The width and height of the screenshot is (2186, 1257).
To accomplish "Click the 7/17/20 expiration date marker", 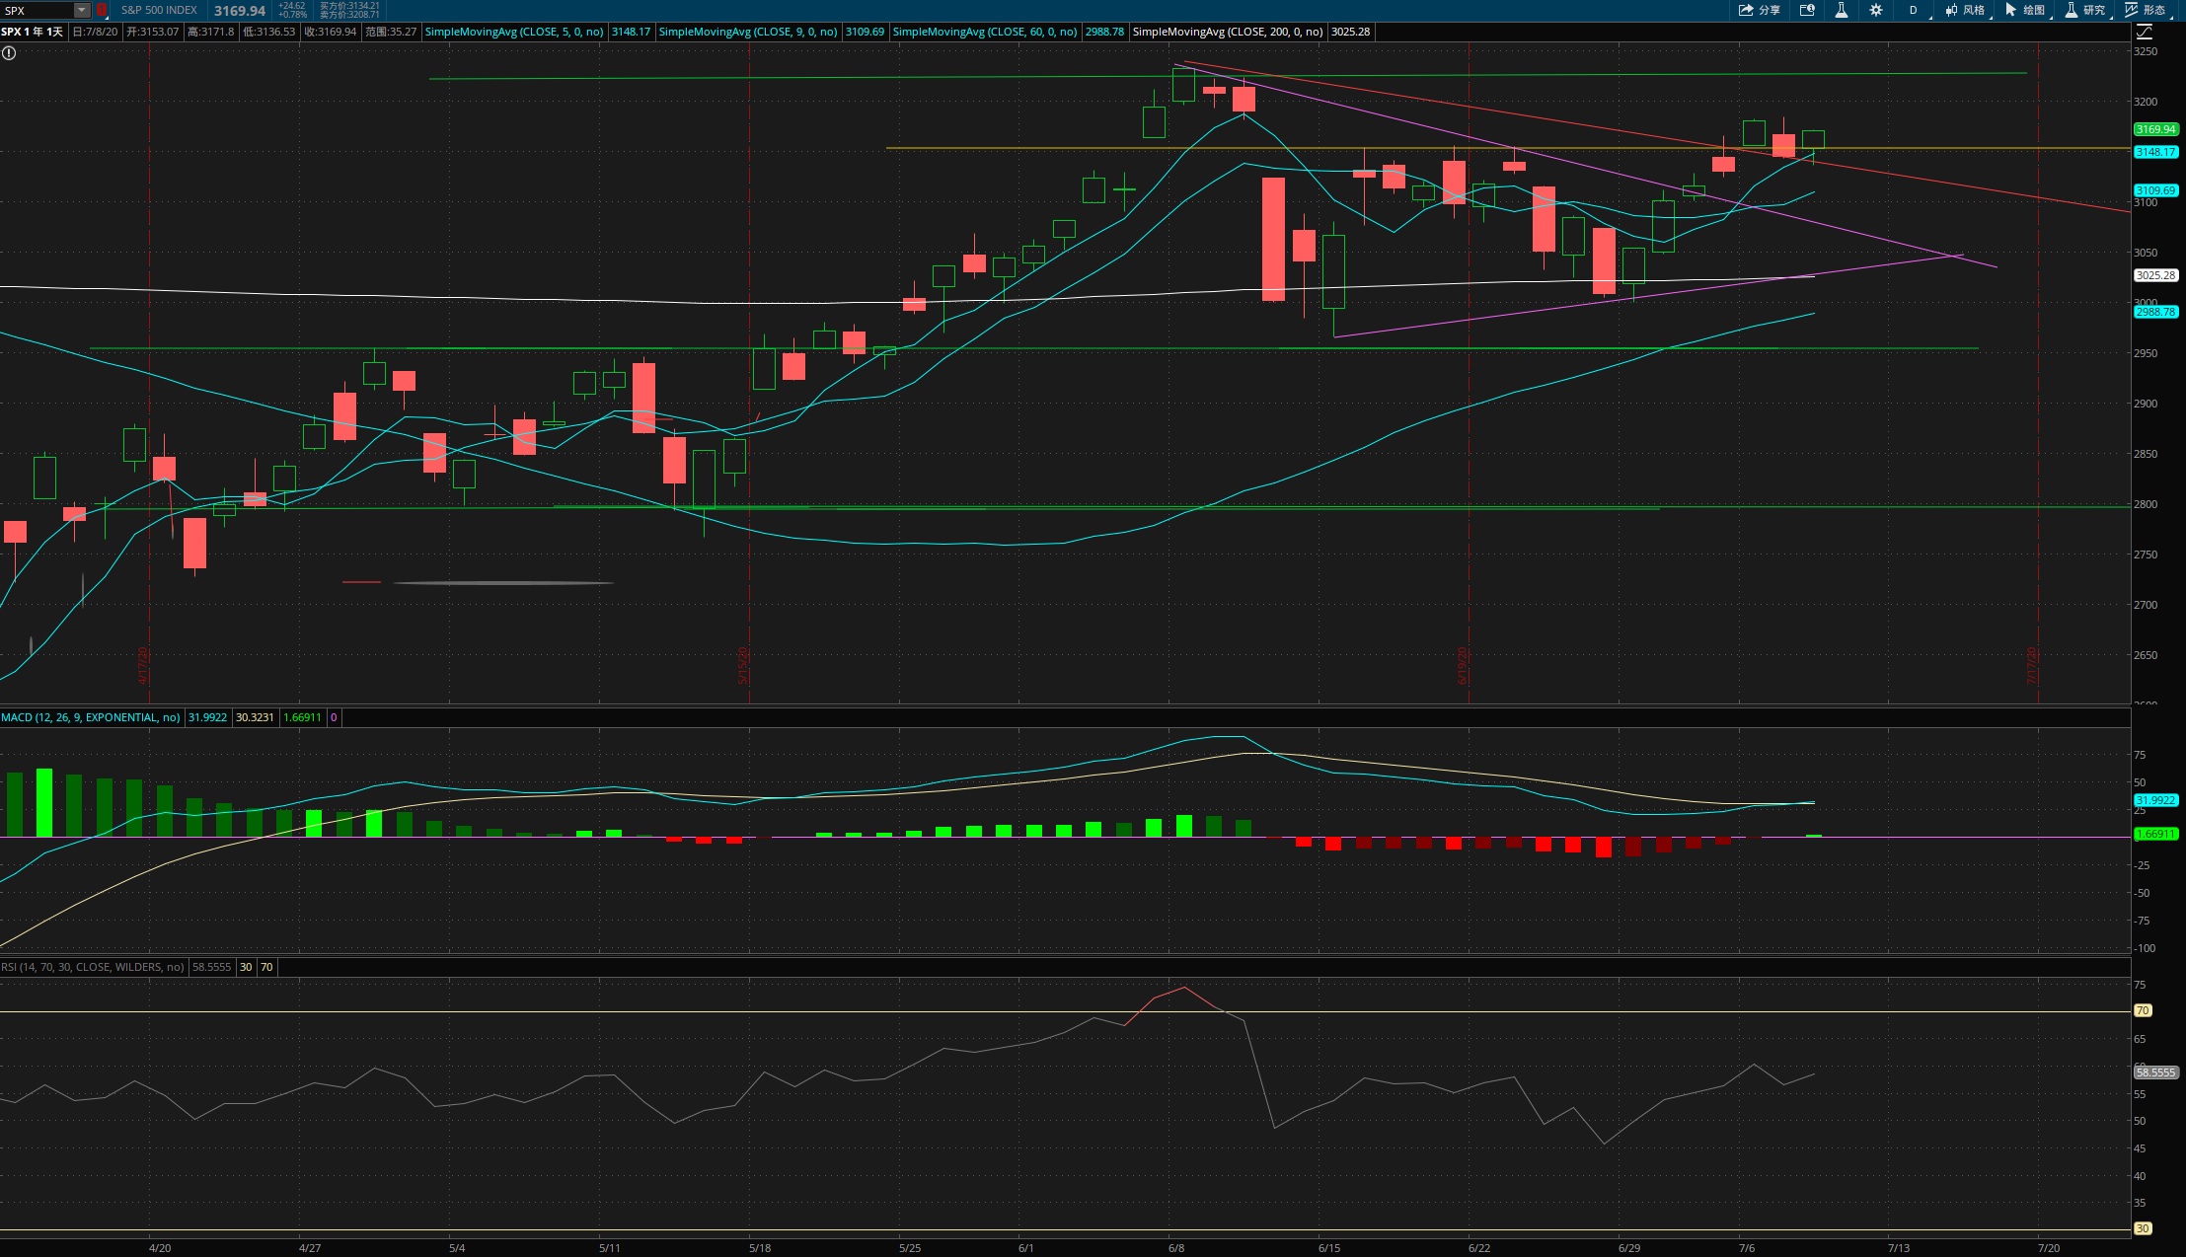I will click(x=2032, y=666).
